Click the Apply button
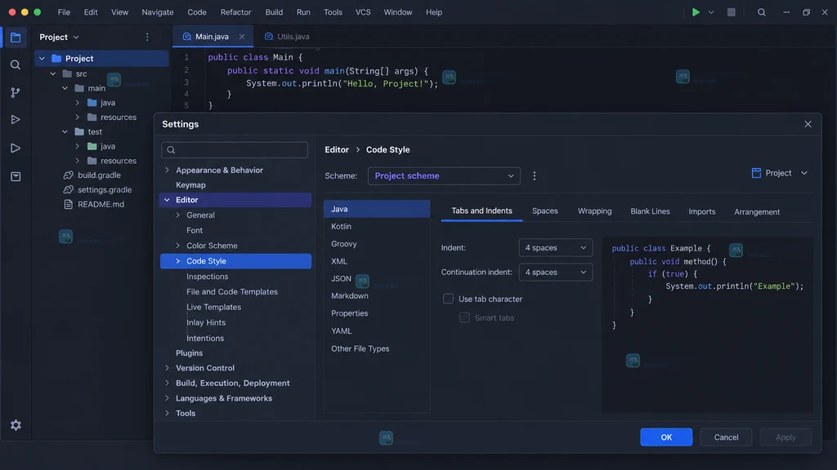This screenshot has height=470, width=837. pyautogui.click(x=786, y=437)
